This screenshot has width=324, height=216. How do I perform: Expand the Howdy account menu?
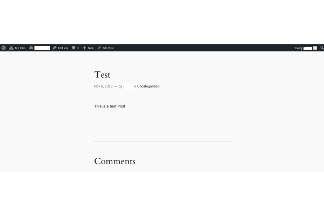coord(298,48)
